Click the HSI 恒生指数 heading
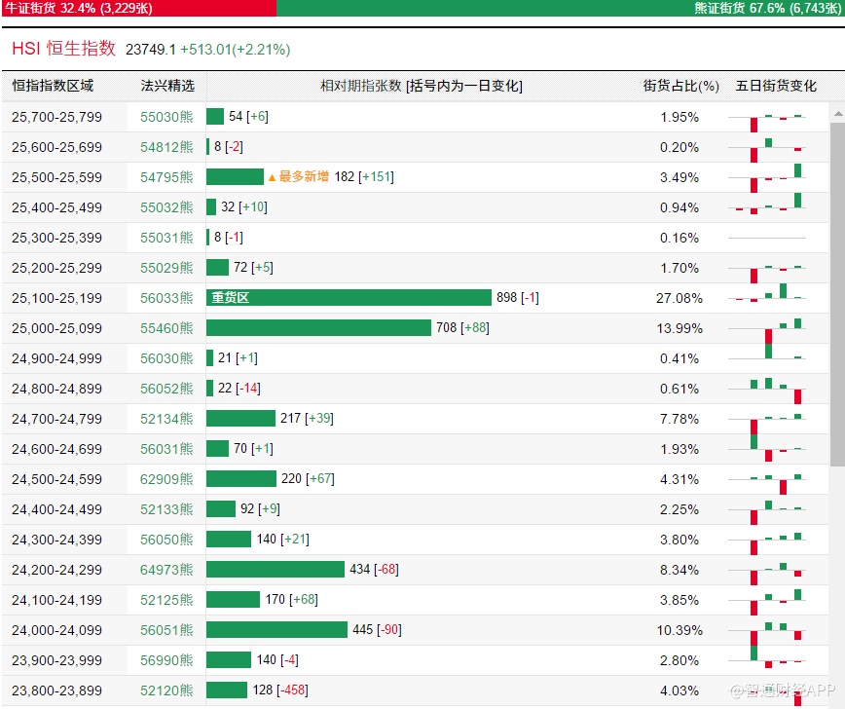 coord(63,49)
